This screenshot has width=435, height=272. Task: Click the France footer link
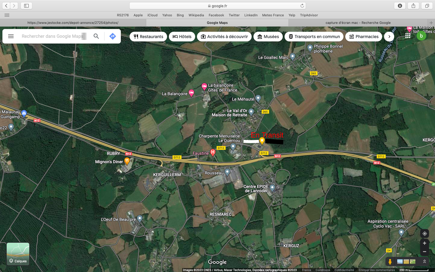(306, 270)
